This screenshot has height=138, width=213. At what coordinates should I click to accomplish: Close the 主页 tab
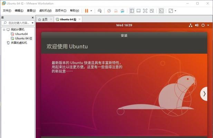coord(51,19)
